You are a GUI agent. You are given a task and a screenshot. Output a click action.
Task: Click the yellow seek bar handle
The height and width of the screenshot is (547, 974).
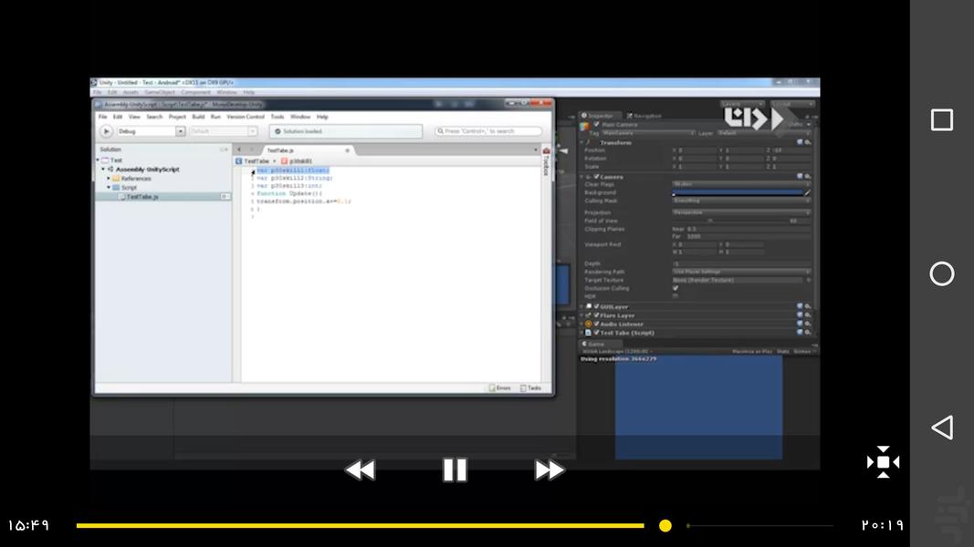(665, 525)
